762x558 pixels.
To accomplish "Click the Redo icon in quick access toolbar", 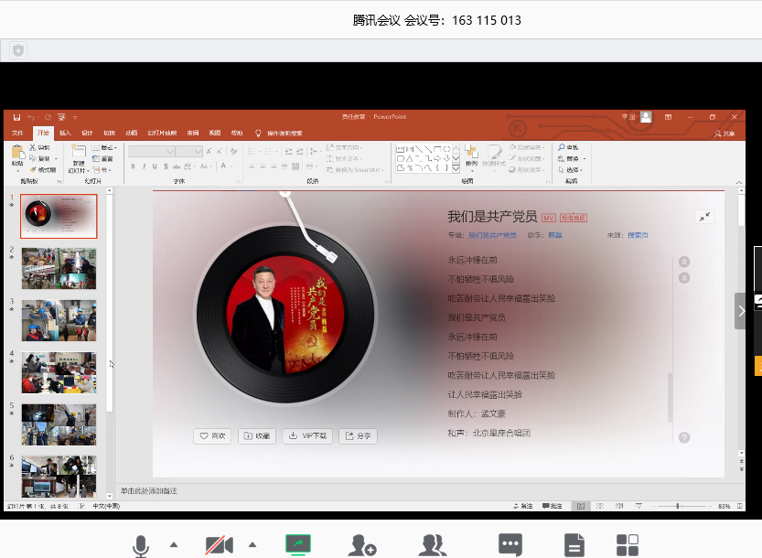I will pyautogui.click(x=48, y=117).
